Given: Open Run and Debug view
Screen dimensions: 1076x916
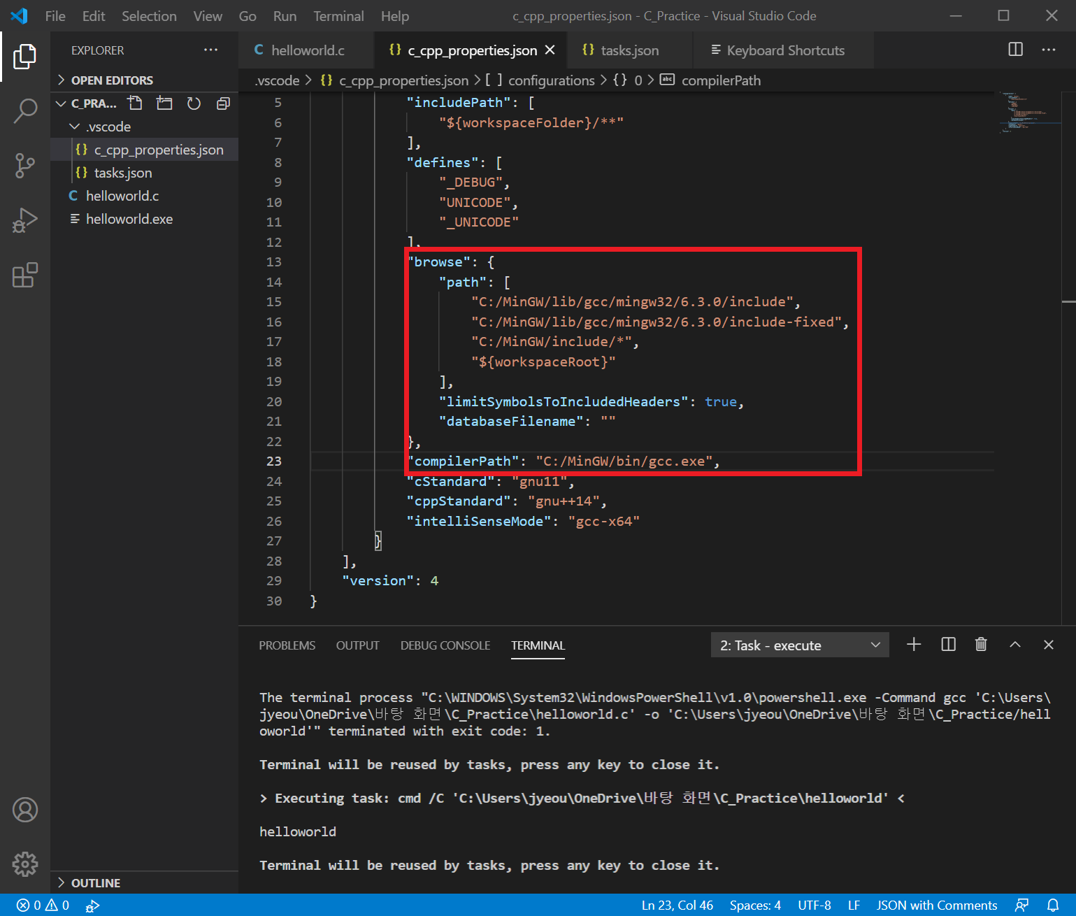Looking at the screenshot, I should [x=24, y=220].
